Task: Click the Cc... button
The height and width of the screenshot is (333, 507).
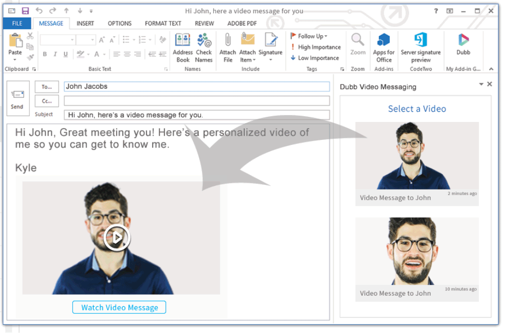Action: click(x=47, y=101)
